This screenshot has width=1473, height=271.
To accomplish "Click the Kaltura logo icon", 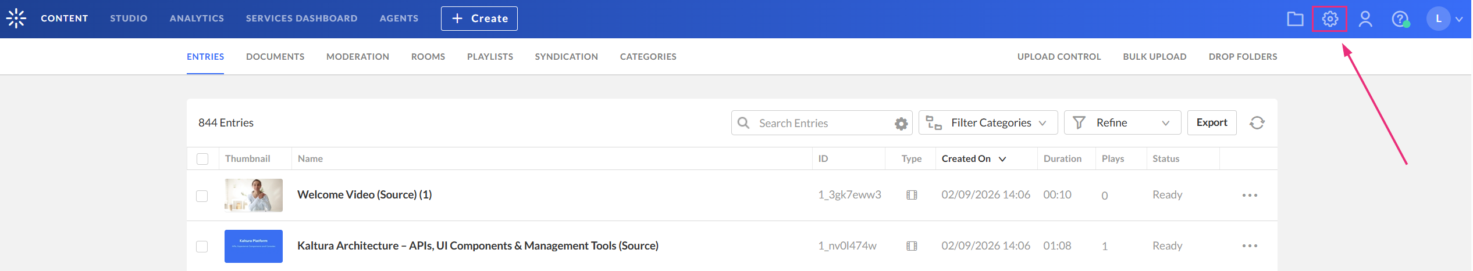I will click(16, 18).
